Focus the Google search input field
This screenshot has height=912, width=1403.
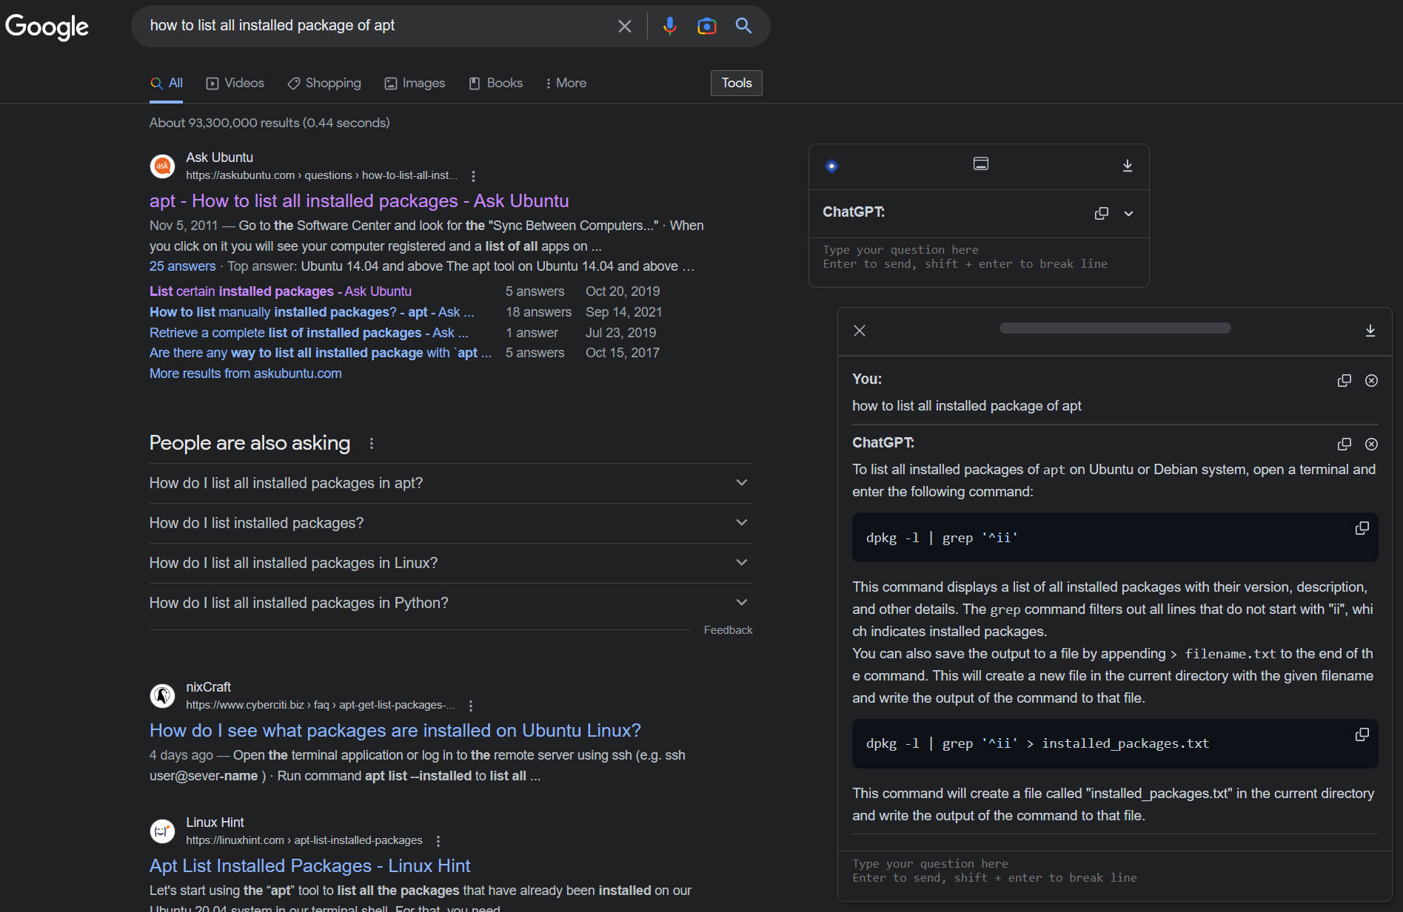click(378, 26)
